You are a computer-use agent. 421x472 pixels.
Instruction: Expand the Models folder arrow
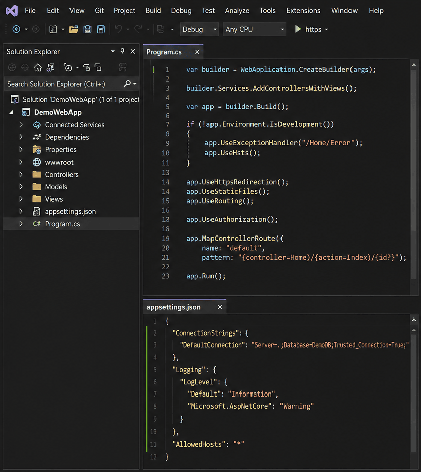(x=21, y=187)
